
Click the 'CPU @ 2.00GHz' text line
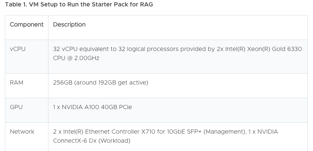coord(76,58)
